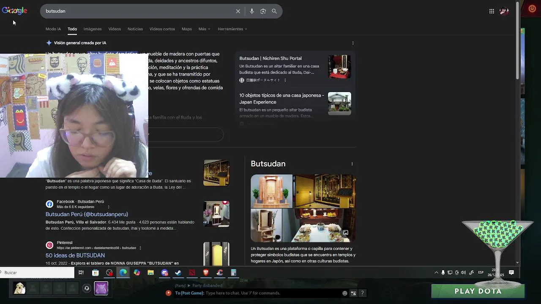Viewport: 541px width, 304px height.
Task: Click the wooden butsudan knowledge panel image
Action: [x=271, y=191]
